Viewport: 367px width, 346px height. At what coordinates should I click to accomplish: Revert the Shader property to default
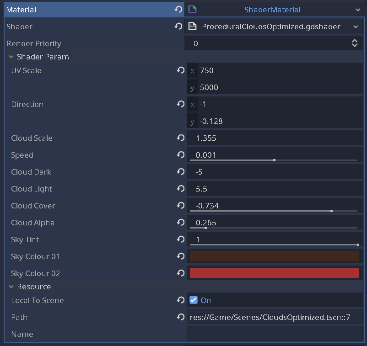tap(178, 27)
